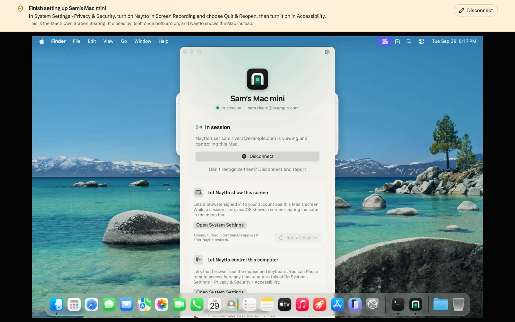515x322 pixels.
Task: Open App Store from the Dock
Action: pyautogui.click(x=337, y=304)
